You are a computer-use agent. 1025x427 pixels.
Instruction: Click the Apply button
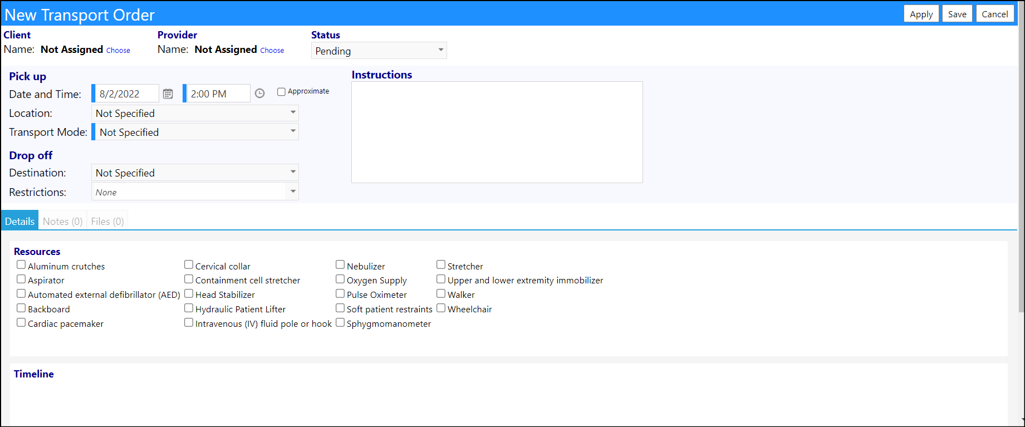coord(921,14)
